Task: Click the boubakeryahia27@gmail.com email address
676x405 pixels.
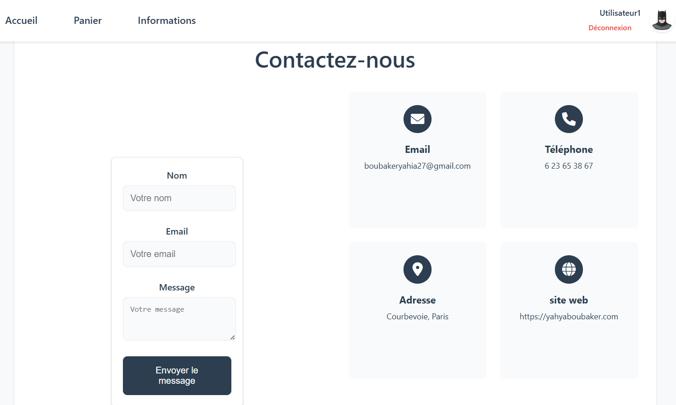Action: pos(417,166)
